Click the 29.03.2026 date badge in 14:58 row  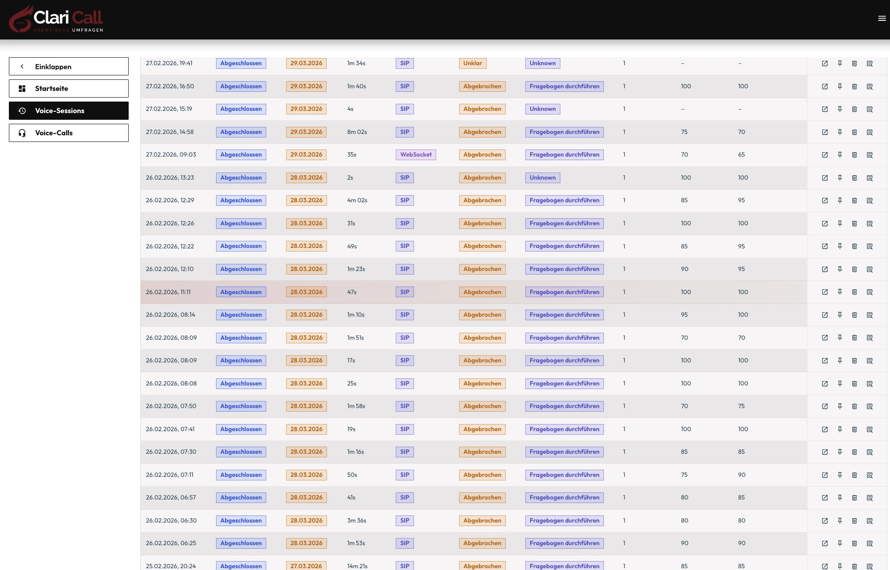click(x=306, y=132)
